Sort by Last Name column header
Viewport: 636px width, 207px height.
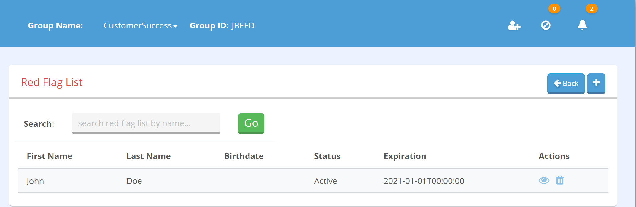click(x=149, y=156)
